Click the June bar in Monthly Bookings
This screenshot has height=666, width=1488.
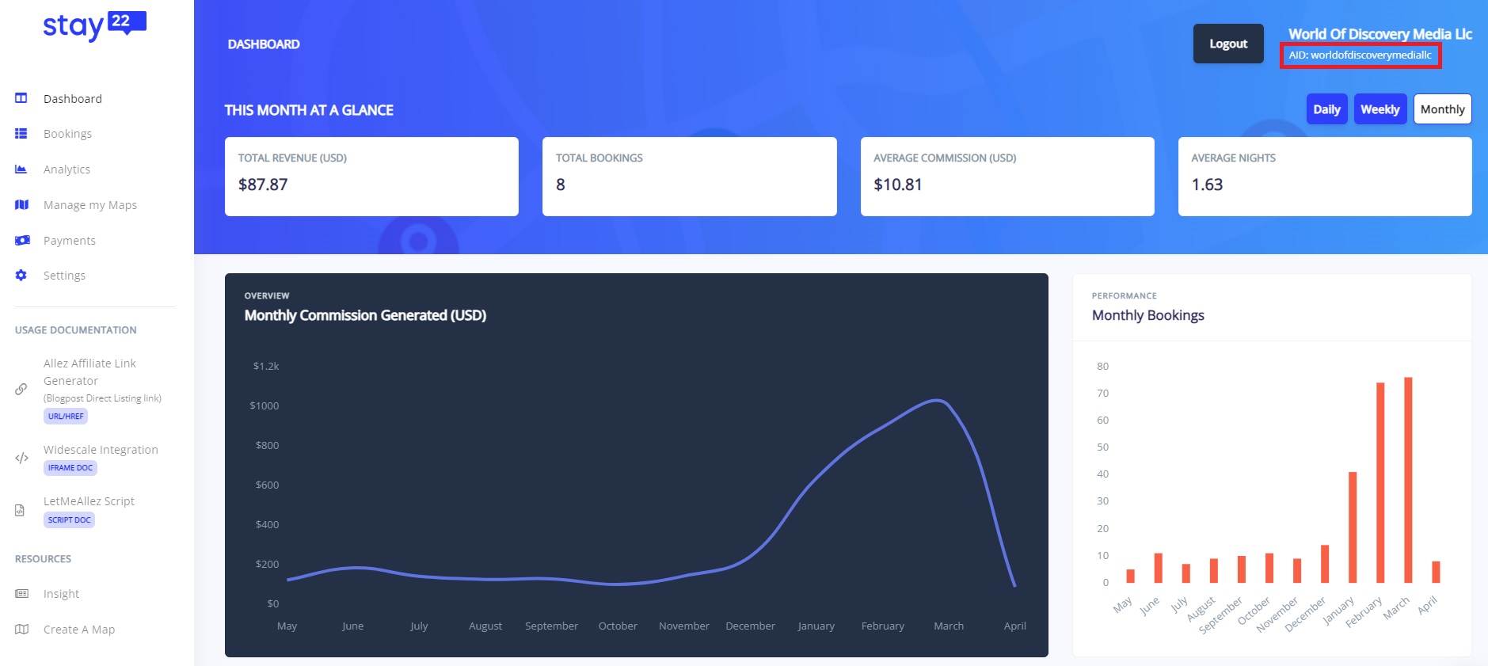(x=1158, y=568)
